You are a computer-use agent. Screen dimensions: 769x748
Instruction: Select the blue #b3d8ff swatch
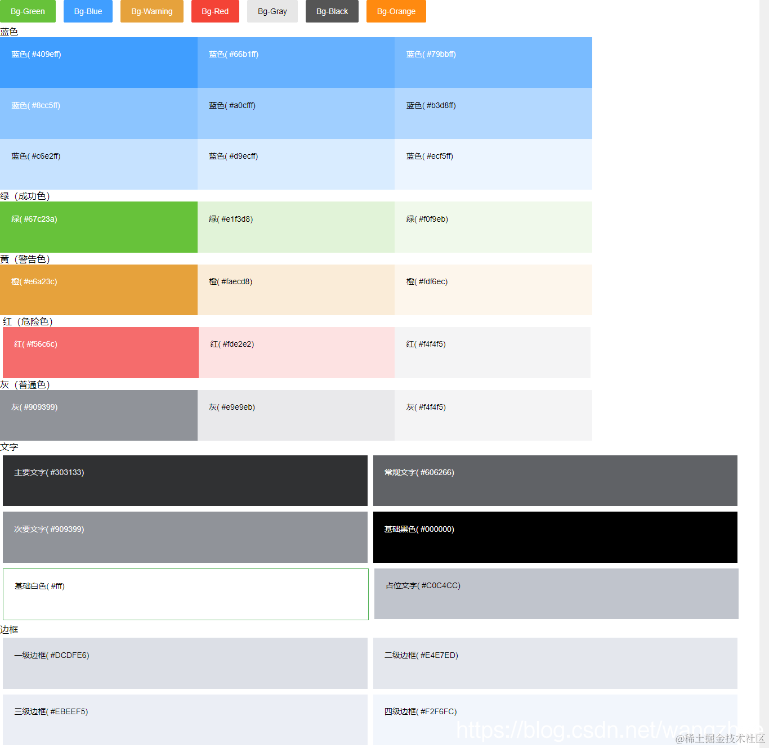pos(493,113)
